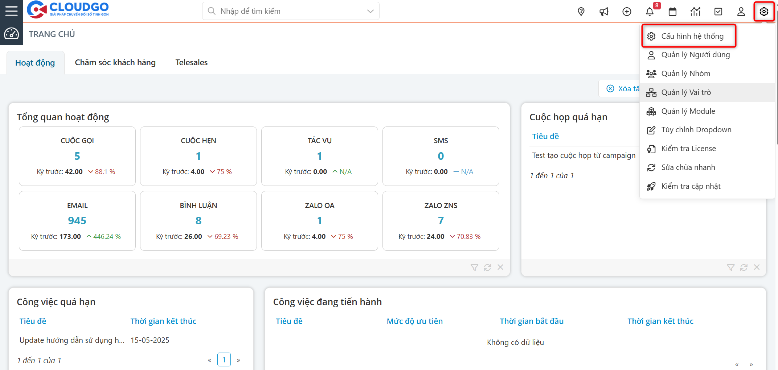Select Cấu hình hệ thống menu item

click(692, 36)
